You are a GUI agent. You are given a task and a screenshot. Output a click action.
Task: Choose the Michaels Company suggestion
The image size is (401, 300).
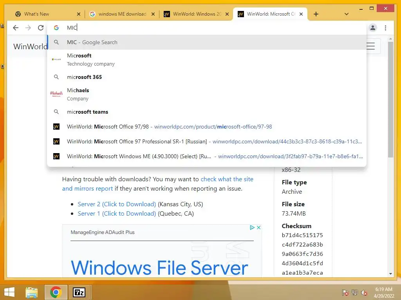(x=207, y=95)
